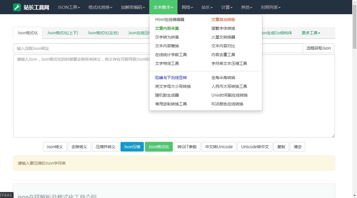The width and height of the screenshot is (357, 198).
Task: Click the 远程获取Json button
Action: pos(318,48)
